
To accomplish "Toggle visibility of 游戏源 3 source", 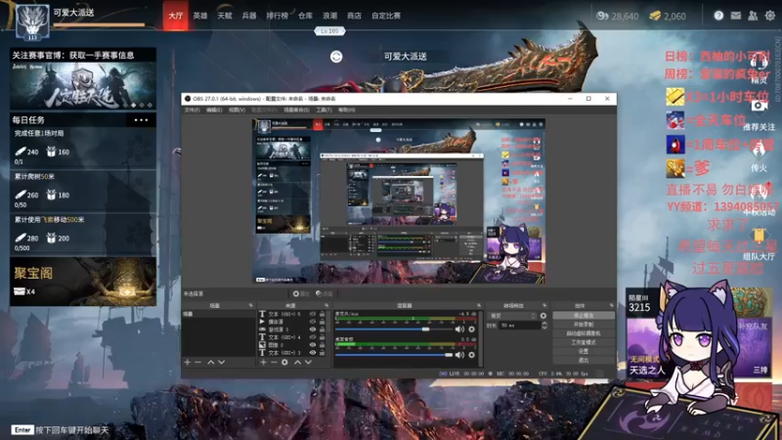I will click(x=313, y=330).
